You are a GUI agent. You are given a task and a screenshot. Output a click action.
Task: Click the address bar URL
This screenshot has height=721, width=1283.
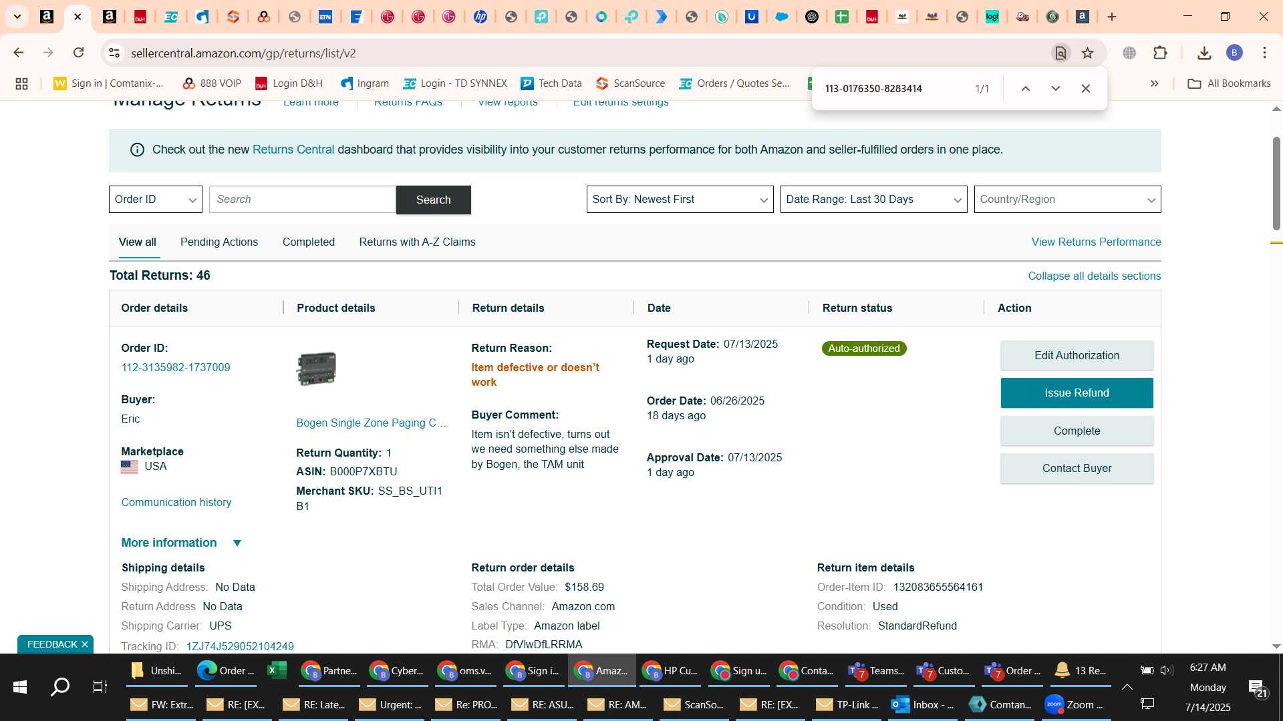pos(243,53)
